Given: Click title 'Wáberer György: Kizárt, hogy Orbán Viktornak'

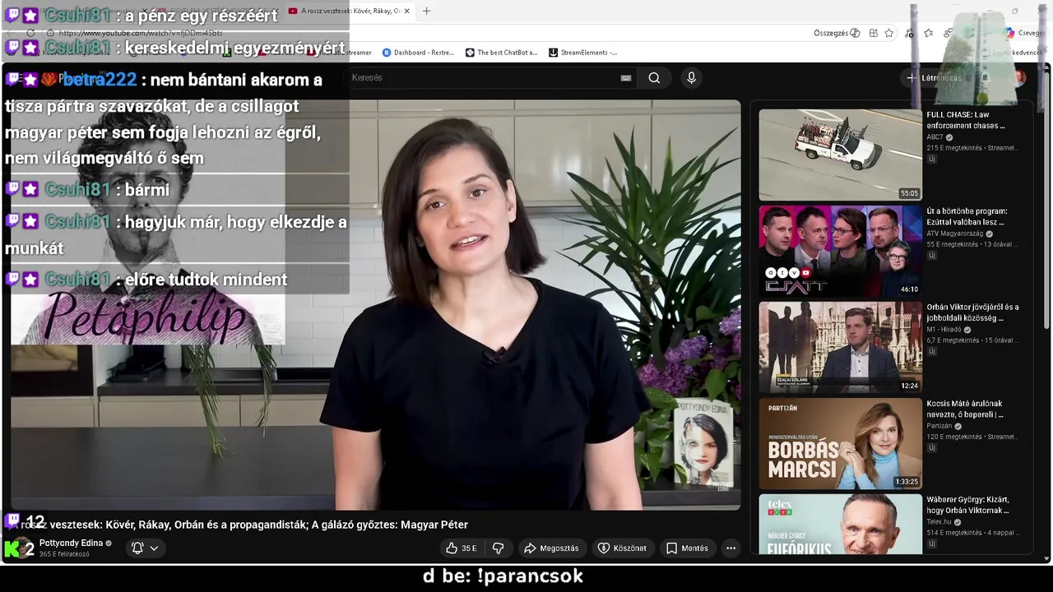Looking at the screenshot, I should tap(967, 505).
